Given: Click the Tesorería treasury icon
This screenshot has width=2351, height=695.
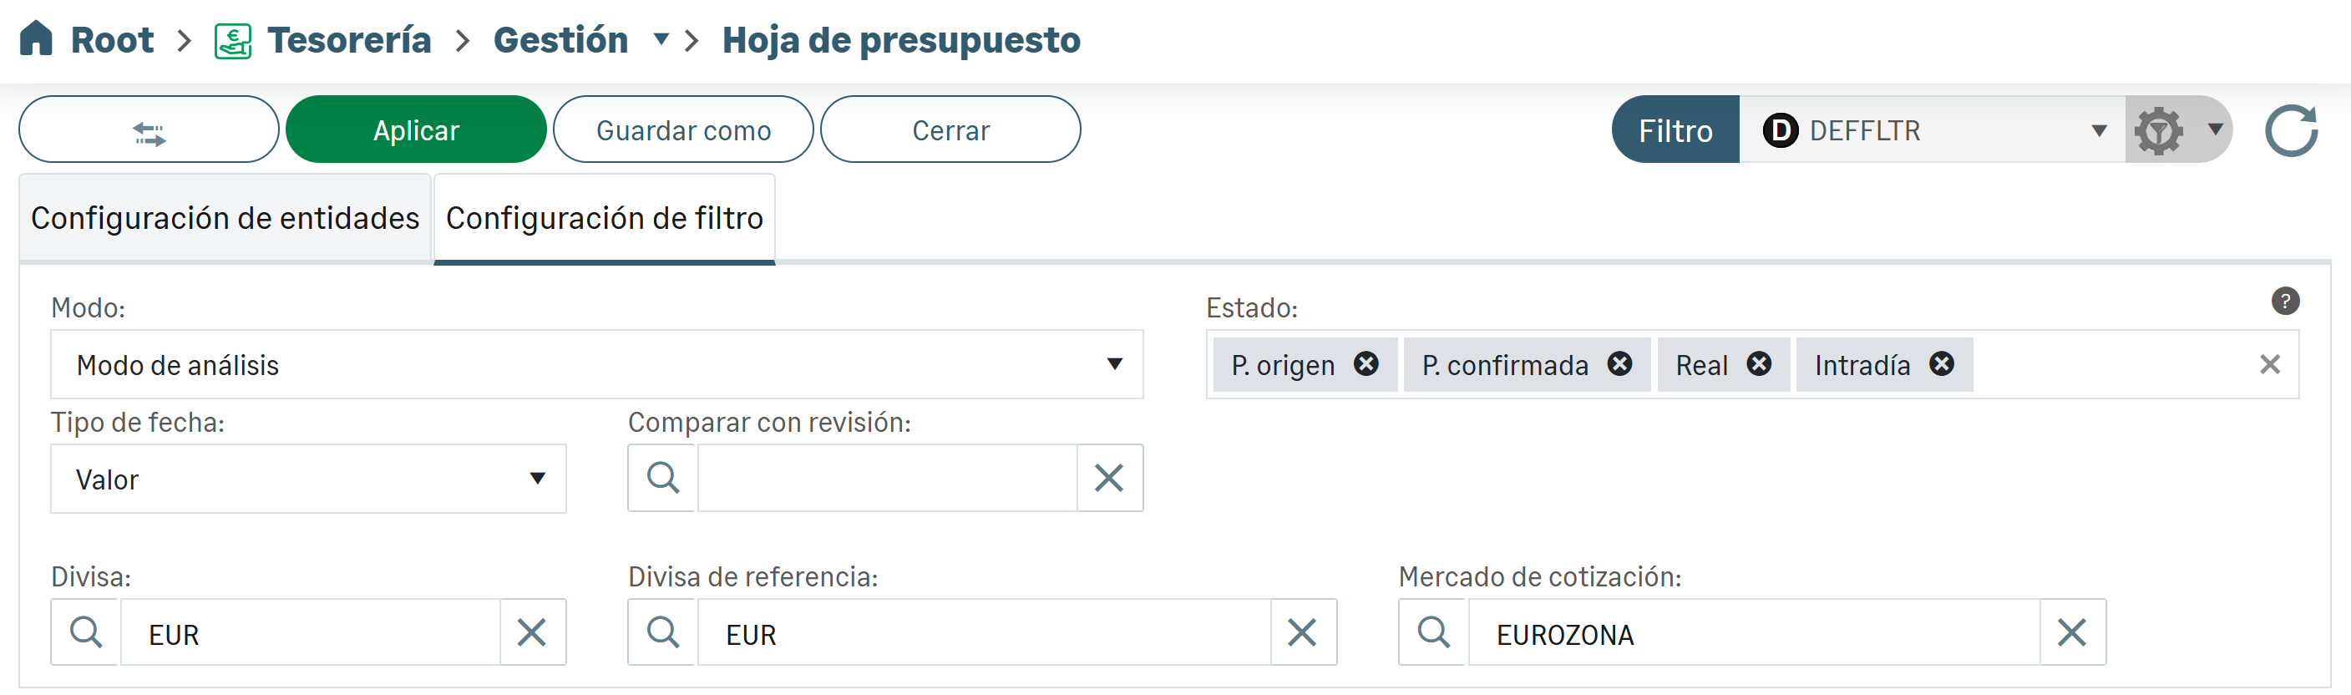Looking at the screenshot, I should (233, 41).
